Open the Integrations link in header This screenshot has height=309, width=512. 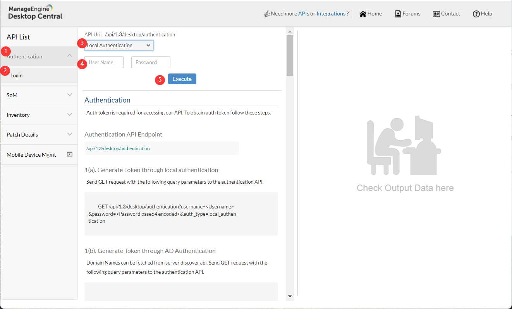331,14
